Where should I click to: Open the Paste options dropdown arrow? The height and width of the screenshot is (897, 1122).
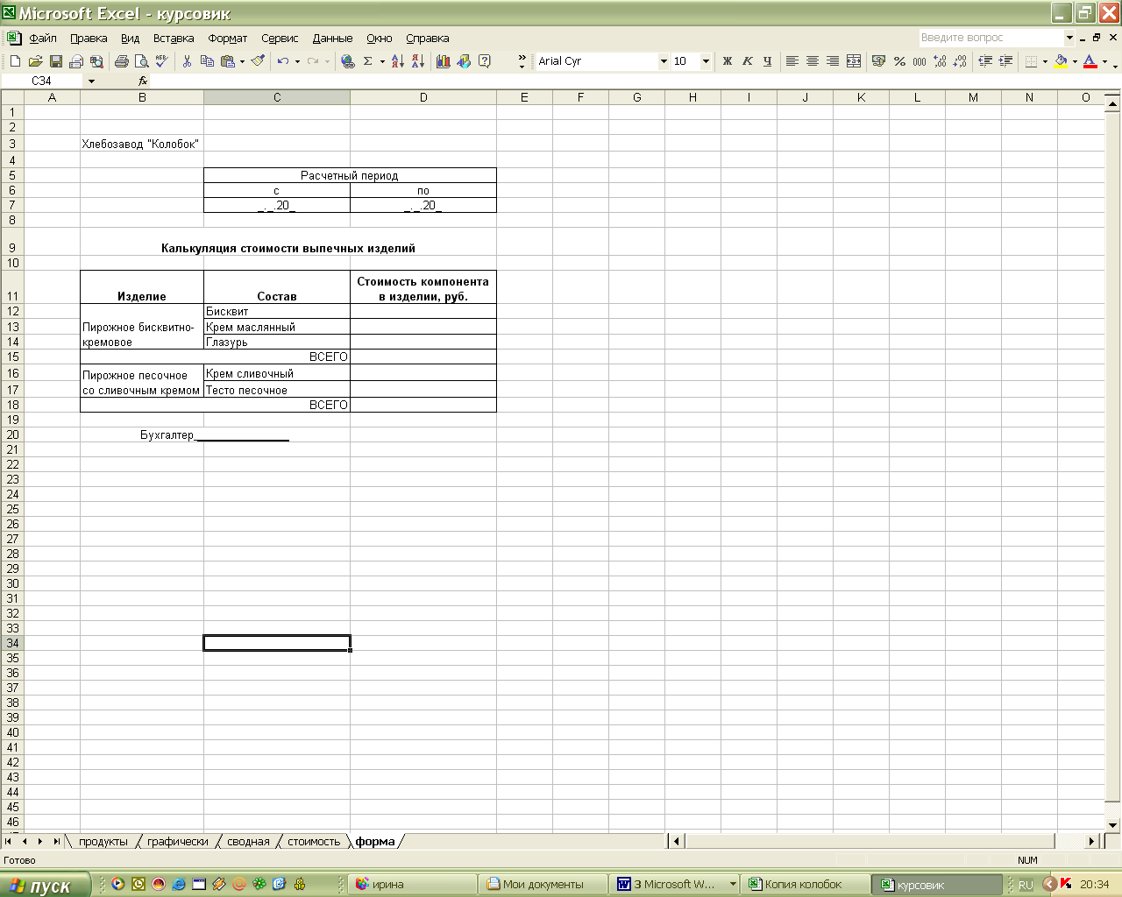tap(242, 61)
